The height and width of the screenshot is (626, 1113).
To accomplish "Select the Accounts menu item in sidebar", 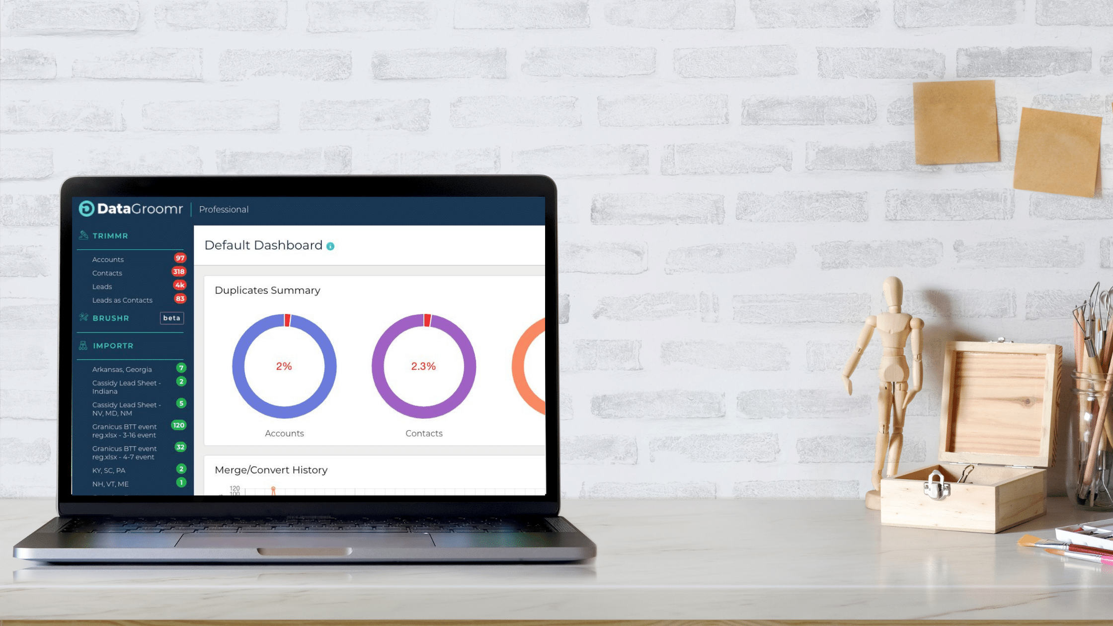I will (108, 259).
